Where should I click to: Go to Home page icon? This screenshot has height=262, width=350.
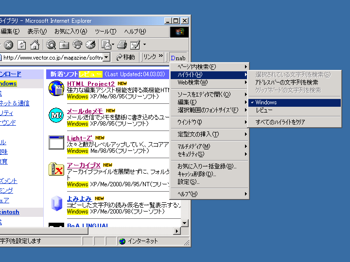(x=35, y=45)
